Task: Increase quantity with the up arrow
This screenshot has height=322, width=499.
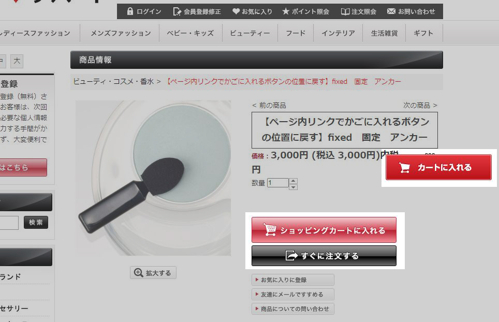Action: coord(293,181)
